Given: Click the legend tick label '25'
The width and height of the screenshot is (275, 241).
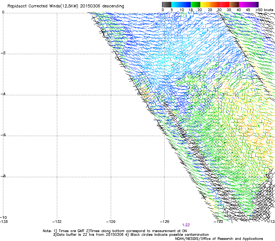Looking at the screenshot, I should (210, 10).
